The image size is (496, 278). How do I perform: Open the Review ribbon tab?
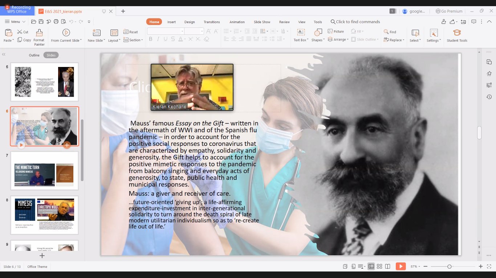pyautogui.click(x=284, y=22)
